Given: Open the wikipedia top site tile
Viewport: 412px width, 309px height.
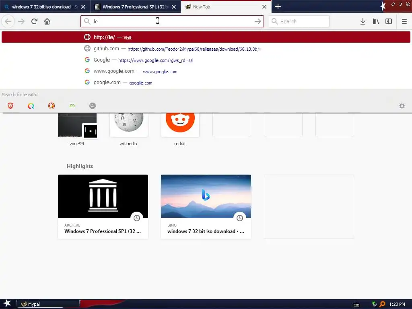Looking at the screenshot, I should (128, 129).
